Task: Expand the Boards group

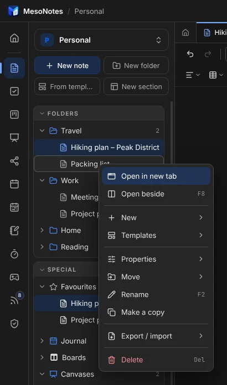Action: (x=42, y=357)
